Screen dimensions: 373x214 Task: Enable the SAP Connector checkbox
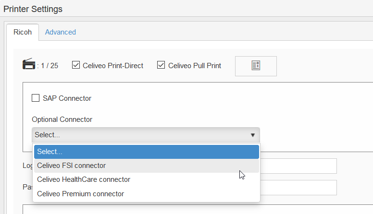(x=36, y=98)
